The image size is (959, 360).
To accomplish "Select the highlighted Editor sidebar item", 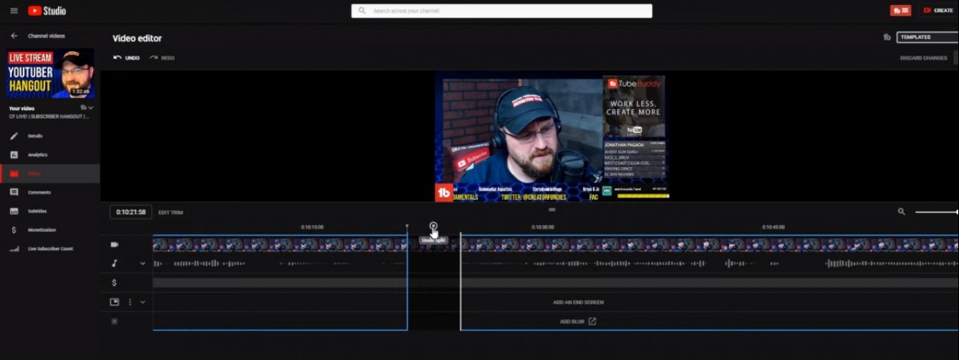I will [x=50, y=173].
